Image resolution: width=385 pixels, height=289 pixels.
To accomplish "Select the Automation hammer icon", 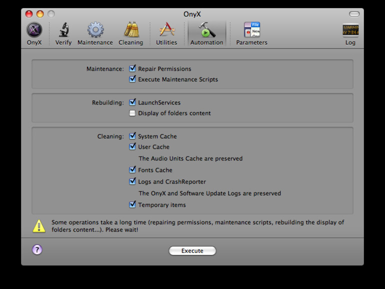I will [x=206, y=30].
